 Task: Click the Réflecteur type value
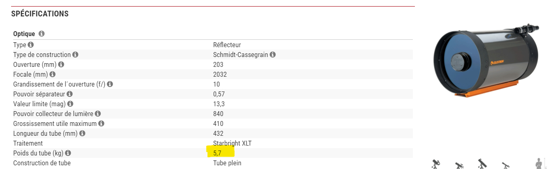(227, 45)
